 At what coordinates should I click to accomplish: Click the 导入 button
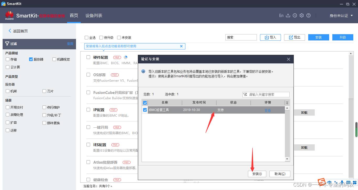click(270, 37)
